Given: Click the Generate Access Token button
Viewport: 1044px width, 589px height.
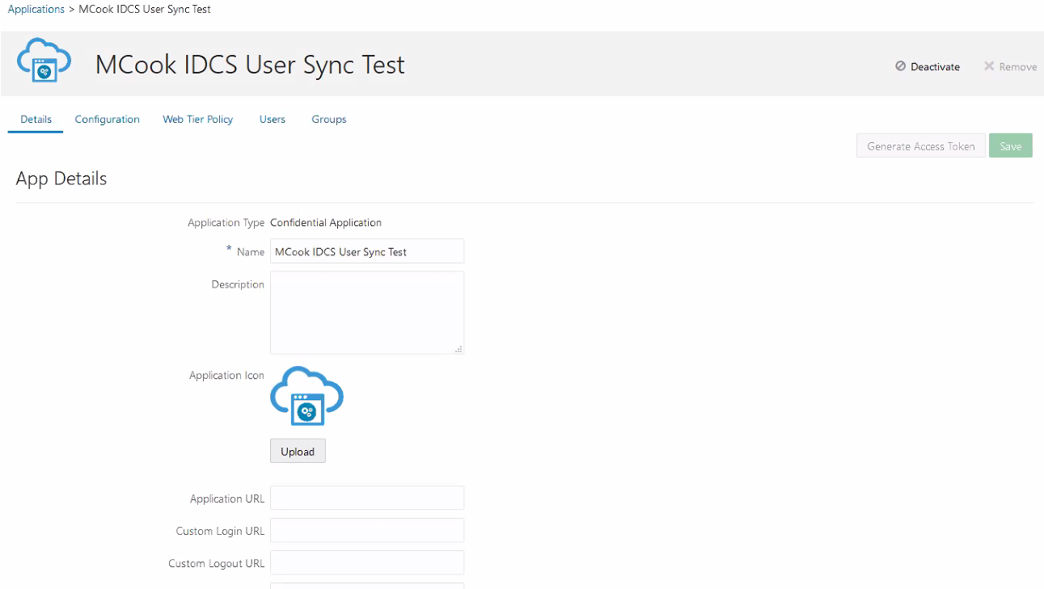Looking at the screenshot, I should (x=921, y=146).
